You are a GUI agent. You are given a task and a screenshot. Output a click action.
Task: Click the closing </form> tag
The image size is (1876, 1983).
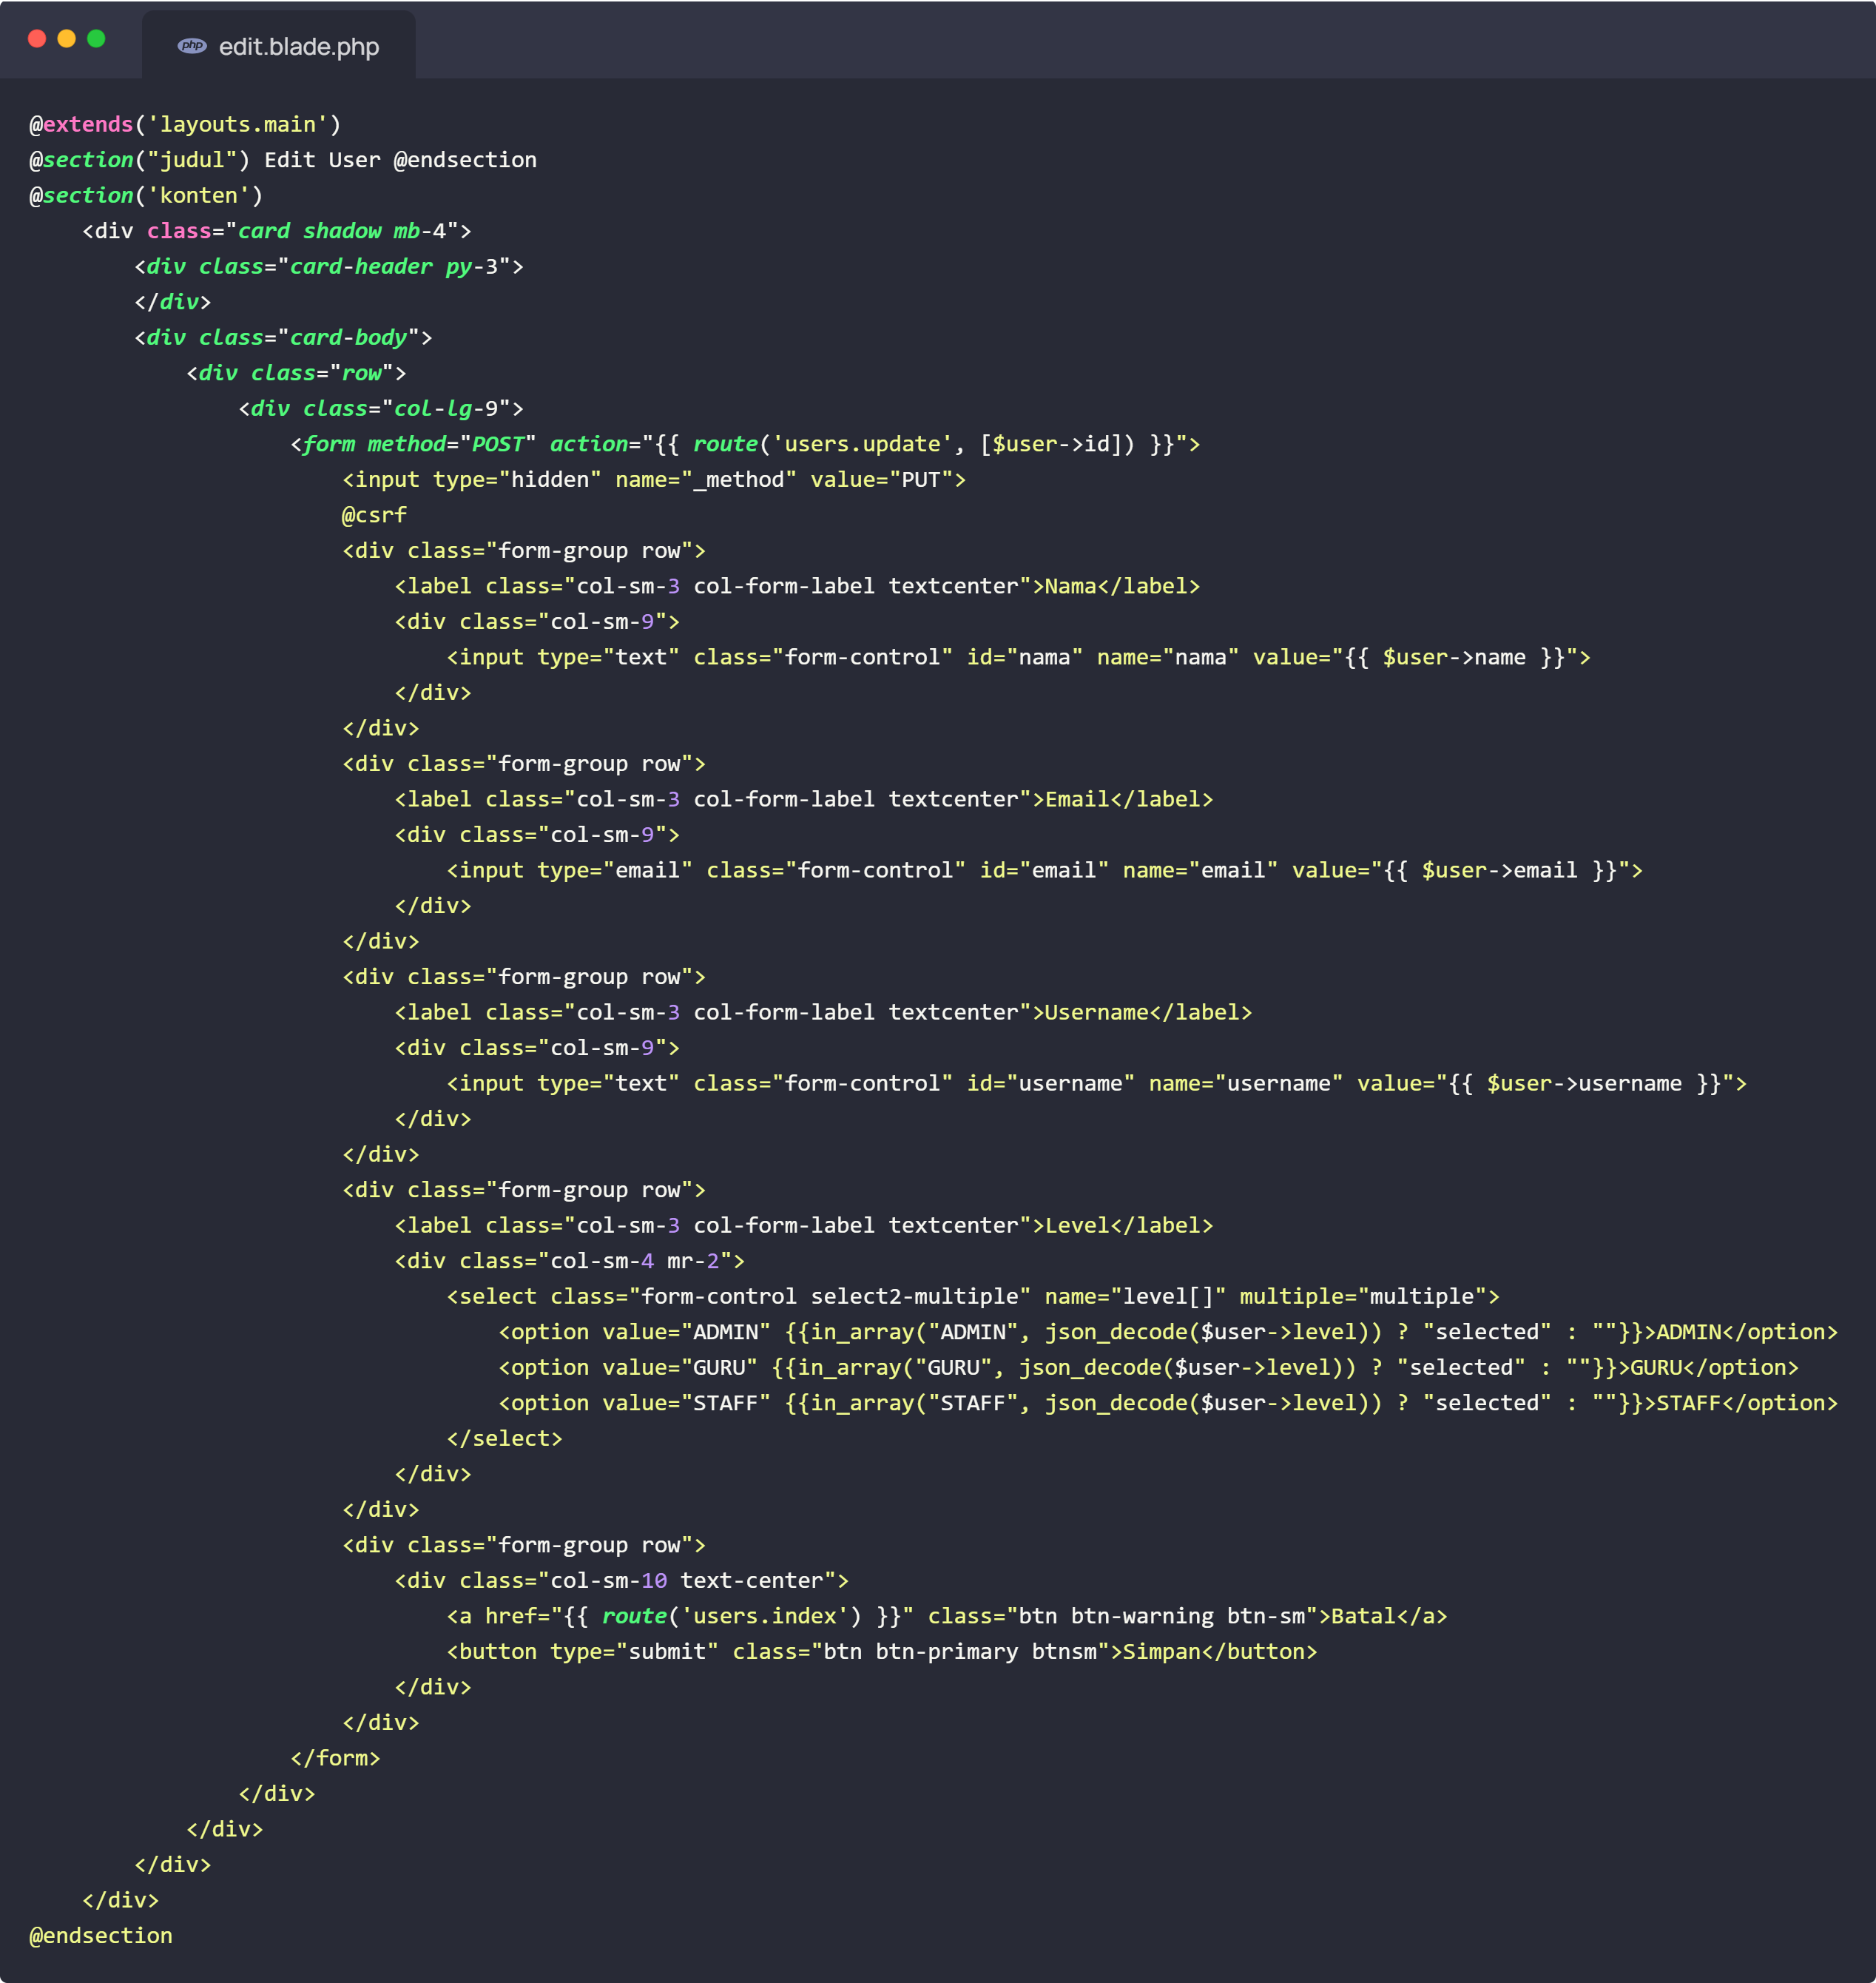[x=335, y=1758]
